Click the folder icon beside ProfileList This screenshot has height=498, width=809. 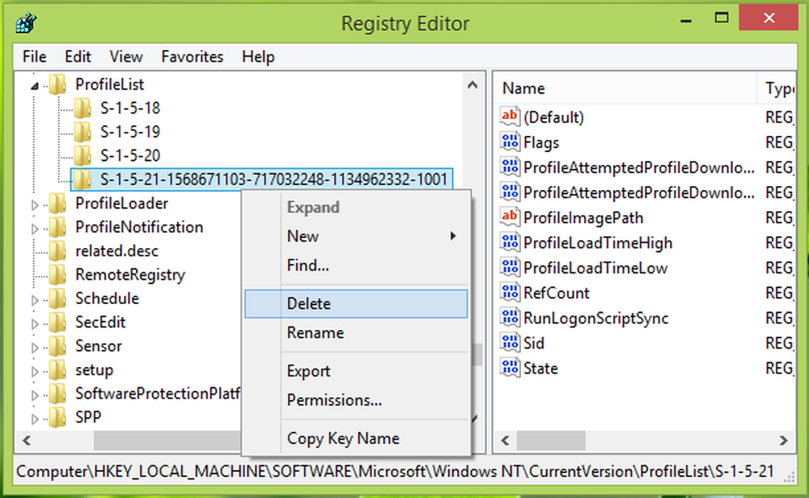pyautogui.click(x=57, y=85)
